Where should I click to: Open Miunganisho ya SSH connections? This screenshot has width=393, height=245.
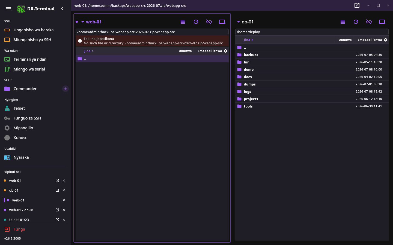(35, 40)
